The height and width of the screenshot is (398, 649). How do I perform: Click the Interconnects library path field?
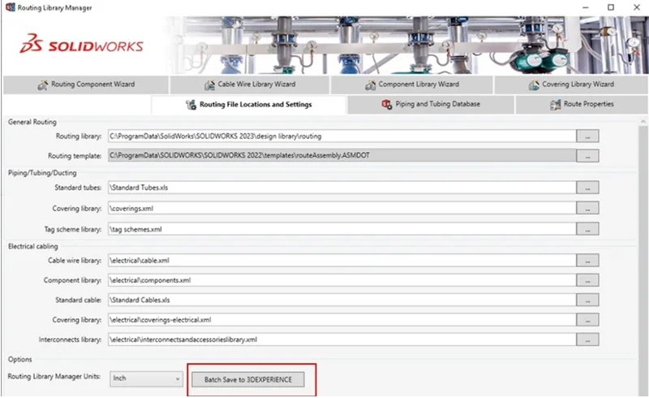pos(342,340)
